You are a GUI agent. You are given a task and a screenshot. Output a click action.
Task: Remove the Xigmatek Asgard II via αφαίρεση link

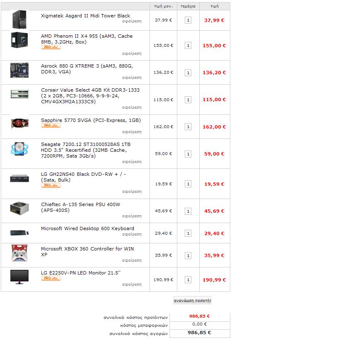pyautogui.click(x=132, y=21)
